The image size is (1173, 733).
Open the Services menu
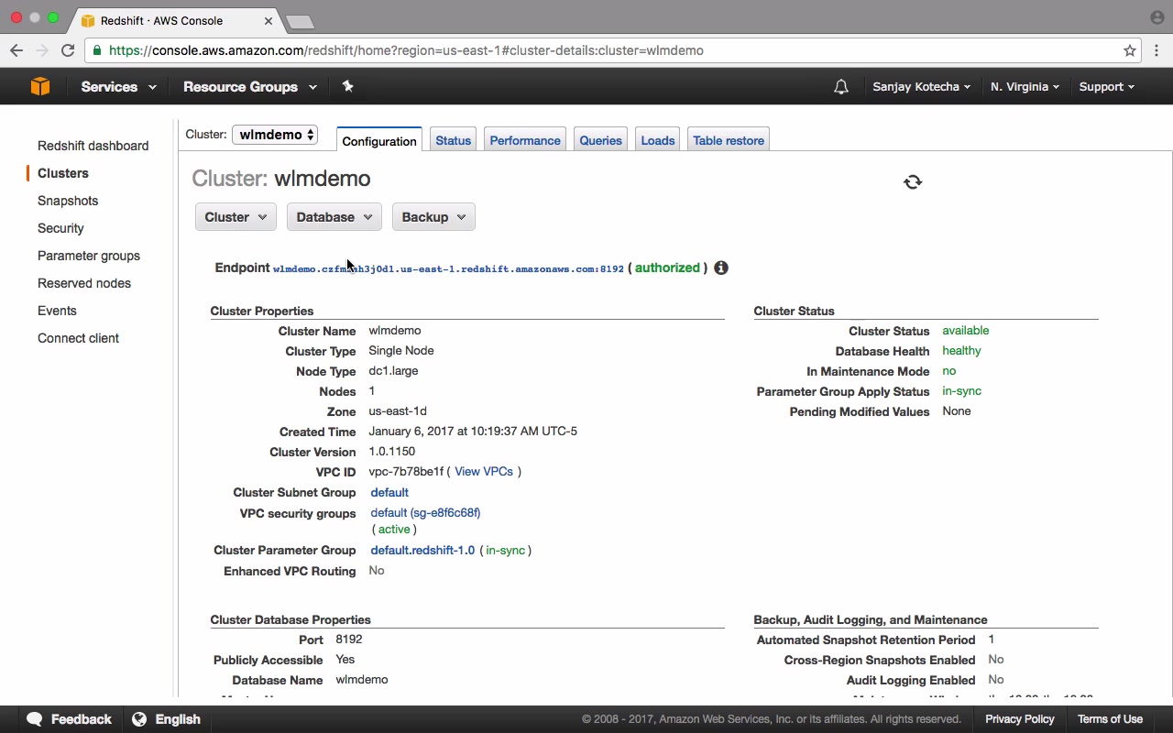[x=118, y=86]
